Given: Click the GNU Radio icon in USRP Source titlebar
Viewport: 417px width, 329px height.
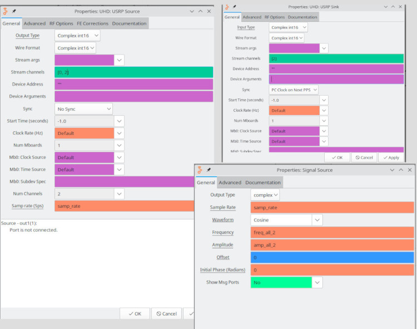Looking at the screenshot, I should (x=6, y=11).
